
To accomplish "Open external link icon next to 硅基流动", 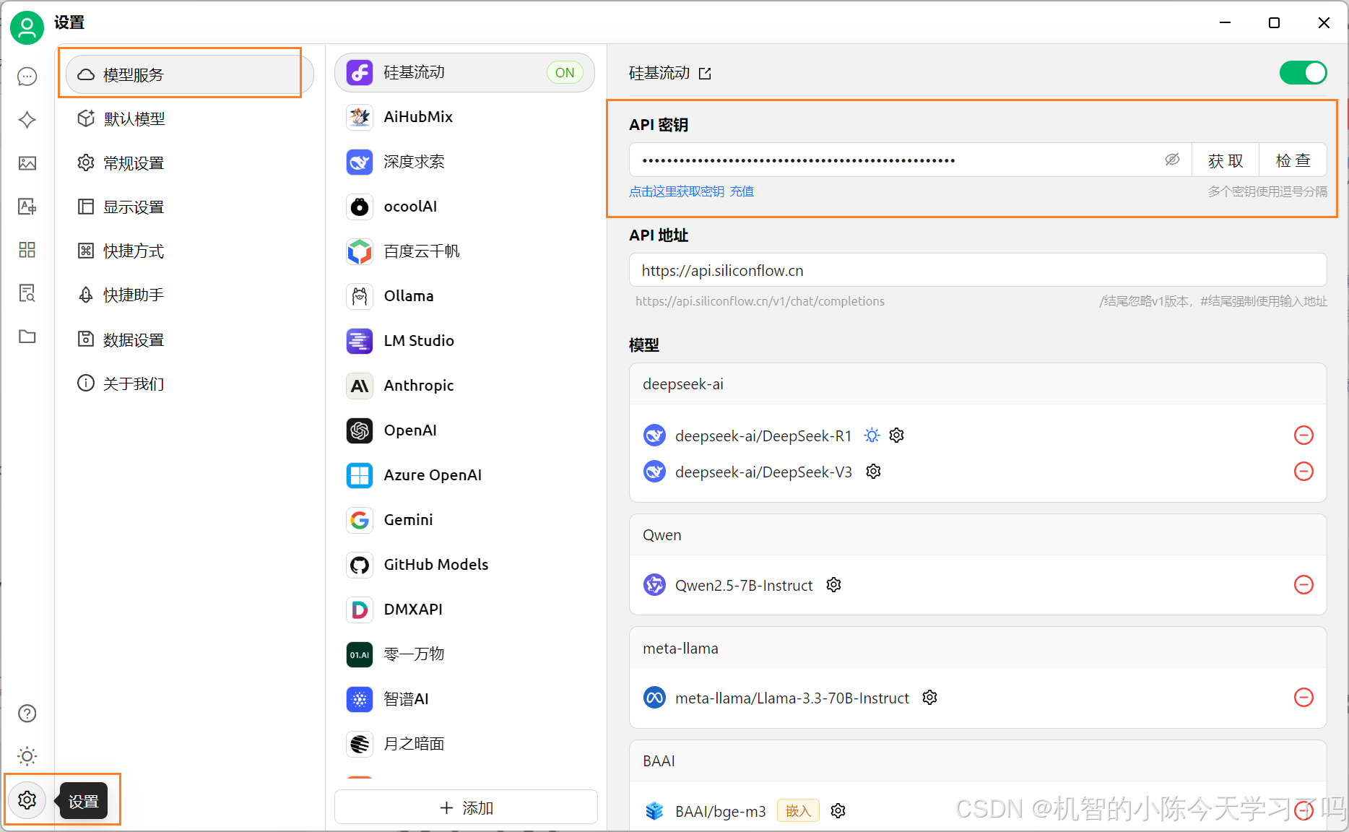I will (x=705, y=74).
